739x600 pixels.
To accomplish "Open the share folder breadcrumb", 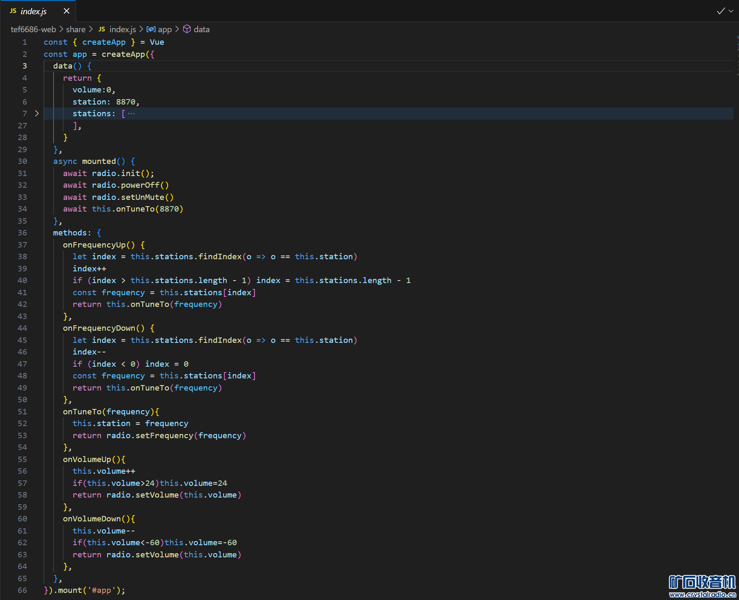I will (75, 29).
